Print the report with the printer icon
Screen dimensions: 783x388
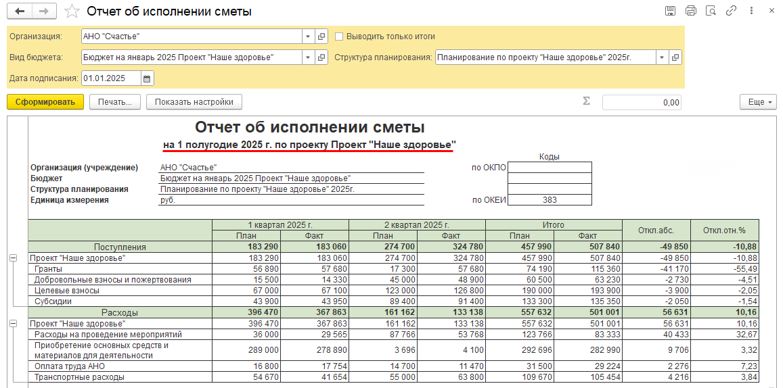[x=691, y=10]
